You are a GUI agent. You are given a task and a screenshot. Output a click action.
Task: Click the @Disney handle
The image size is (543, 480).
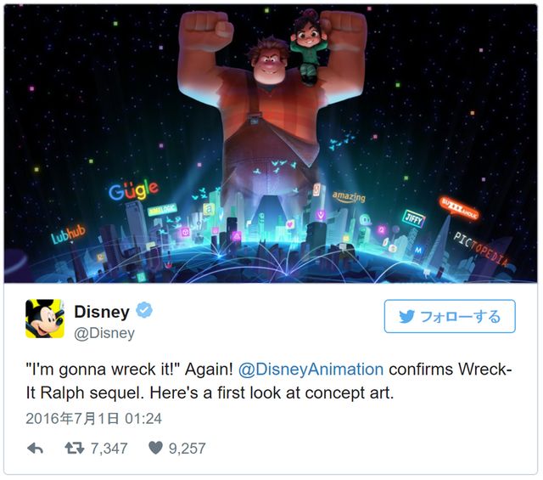click(x=104, y=333)
